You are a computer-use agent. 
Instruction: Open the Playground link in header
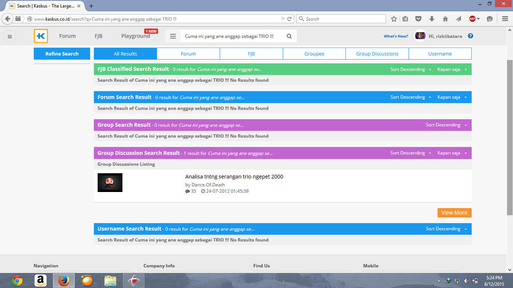click(x=135, y=36)
